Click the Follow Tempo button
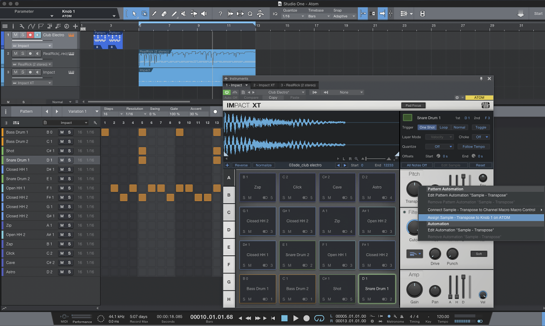This screenshot has width=545, height=326. (x=473, y=147)
